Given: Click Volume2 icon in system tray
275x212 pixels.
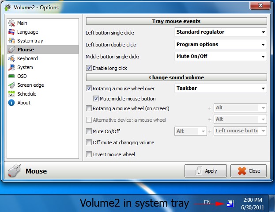Looking at the screenshot, I should pos(230,204).
